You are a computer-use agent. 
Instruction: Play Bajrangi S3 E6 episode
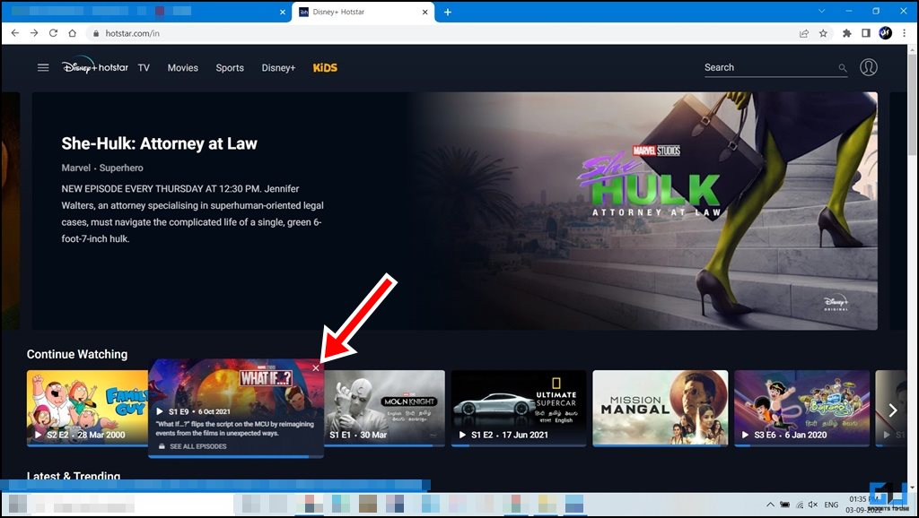click(746, 435)
